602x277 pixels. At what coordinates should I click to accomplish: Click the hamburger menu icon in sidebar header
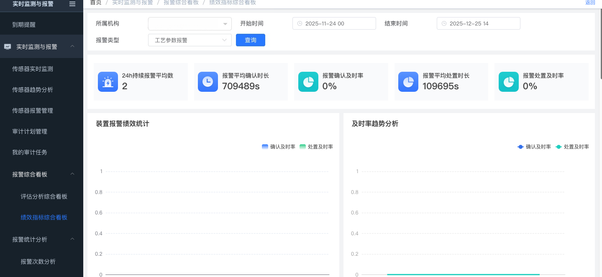[x=72, y=4]
